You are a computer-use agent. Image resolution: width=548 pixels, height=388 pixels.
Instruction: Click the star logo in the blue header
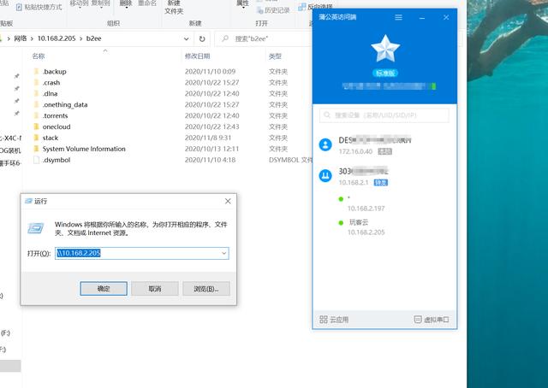tap(385, 49)
